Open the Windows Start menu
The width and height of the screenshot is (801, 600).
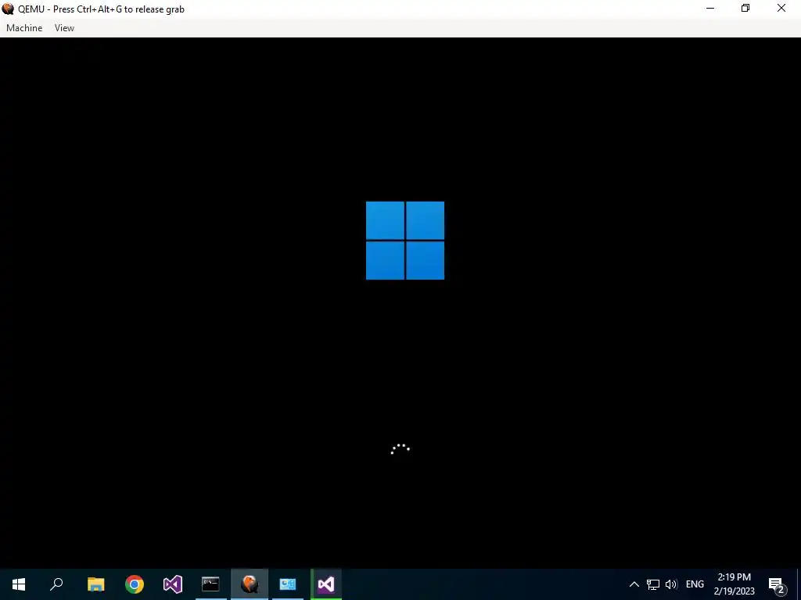(19, 584)
